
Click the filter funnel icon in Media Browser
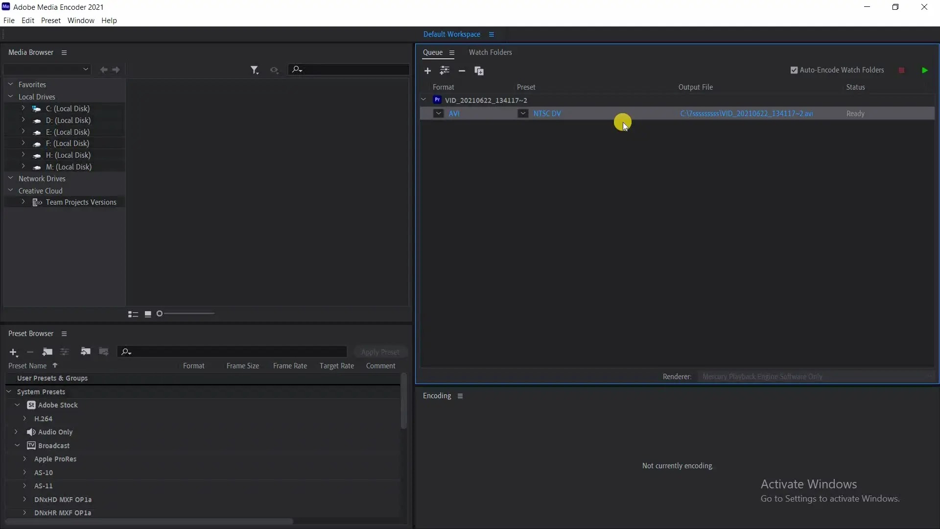pos(254,70)
